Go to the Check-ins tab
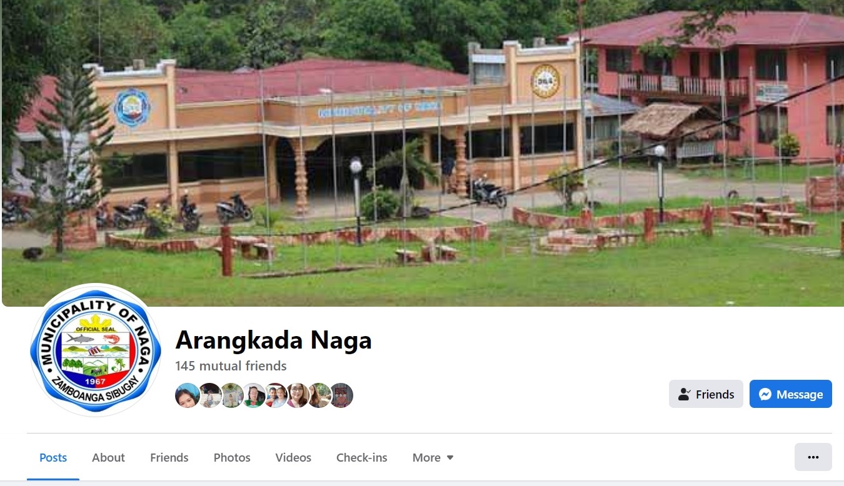Screen dimensions: 844x486 pos(362,458)
